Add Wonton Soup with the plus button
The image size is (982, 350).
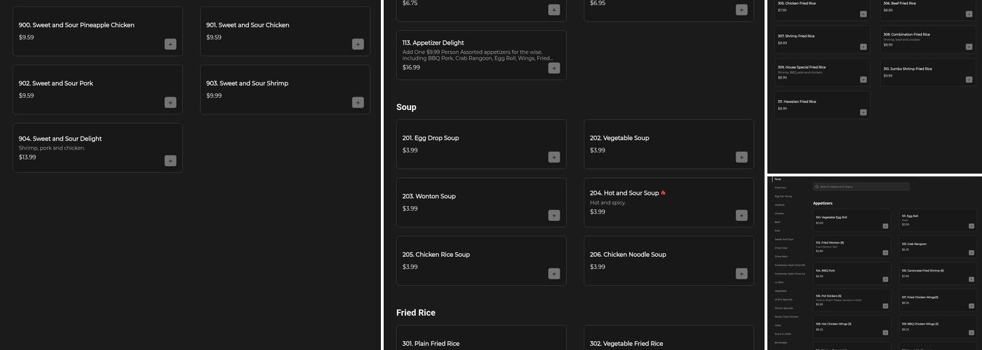pyautogui.click(x=554, y=215)
